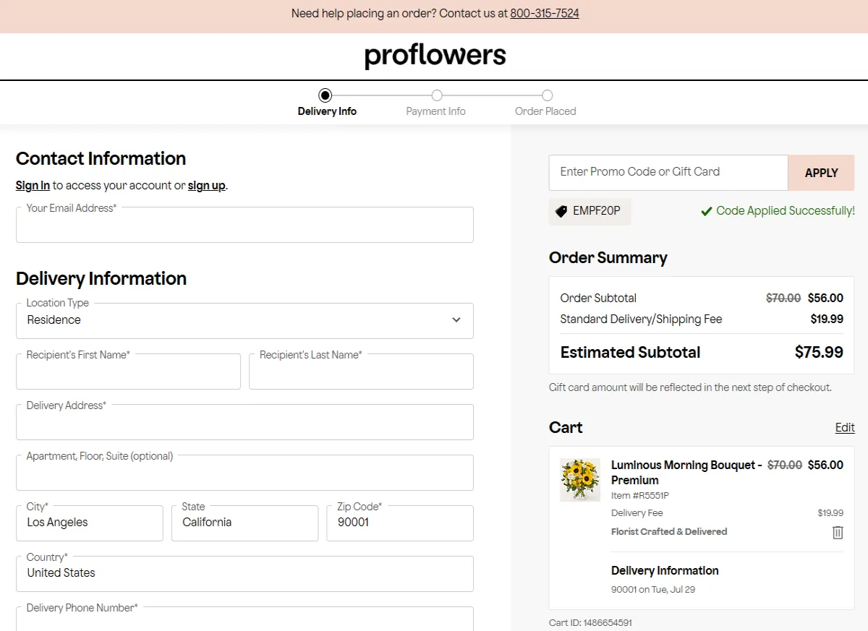The height and width of the screenshot is (631, 868).
Task: Select the Delivery Info step
Action: pos(325,96)
